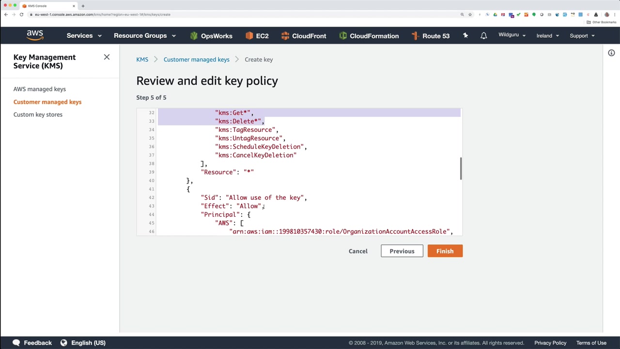The width and height of the screenshot is (620, 349).
Task: Click the Feedback speech bubble icon
Action: pyautogui.click(x=16, y=343)
